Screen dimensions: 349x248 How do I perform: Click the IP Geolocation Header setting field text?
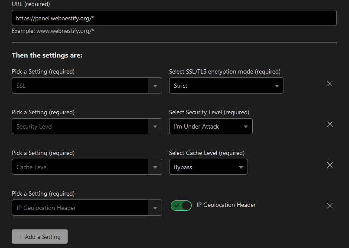[46, 208]
